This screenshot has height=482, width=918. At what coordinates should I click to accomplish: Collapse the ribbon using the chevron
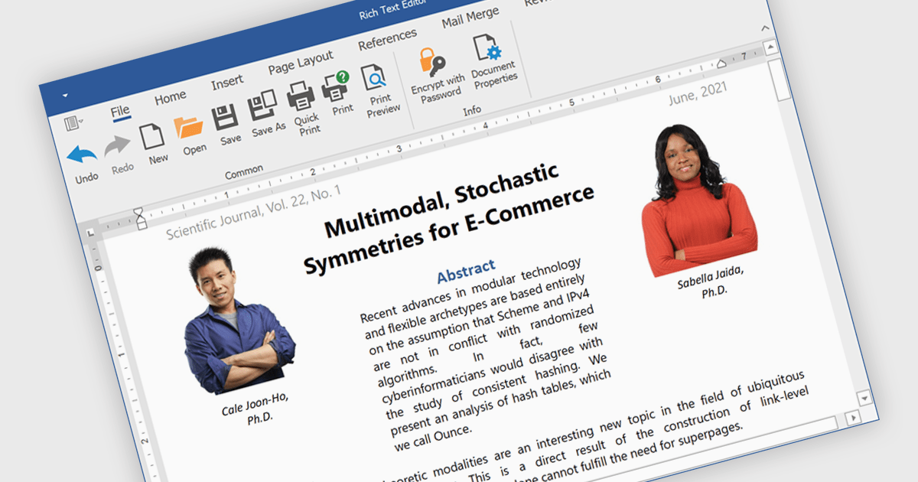pyautogui.click(x=765, y=28)
